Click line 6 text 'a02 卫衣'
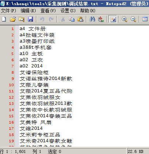The width and height of the screenshot is (149, 154). click(x=31, y=60)
